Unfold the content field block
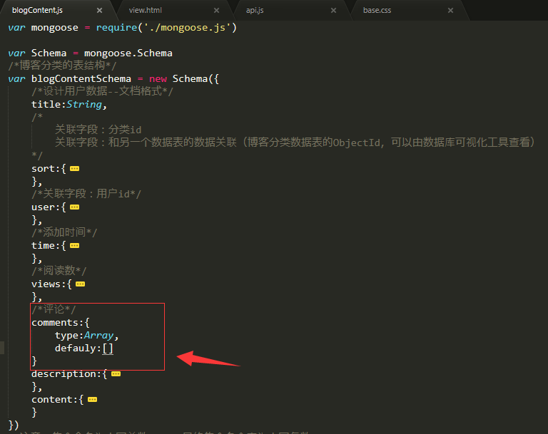This screenshot has height=434, width=548. coord(91,400)
